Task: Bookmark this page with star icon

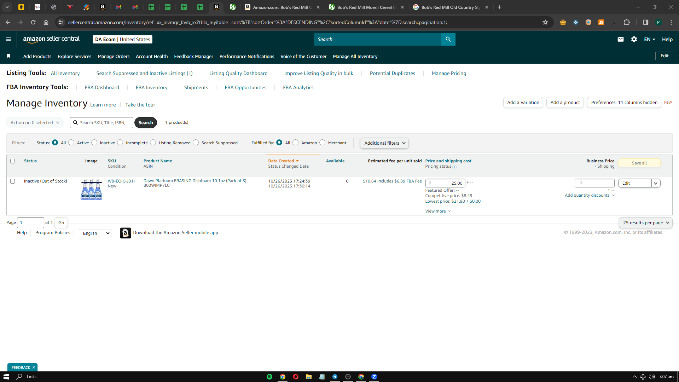Action: (545, 22)
